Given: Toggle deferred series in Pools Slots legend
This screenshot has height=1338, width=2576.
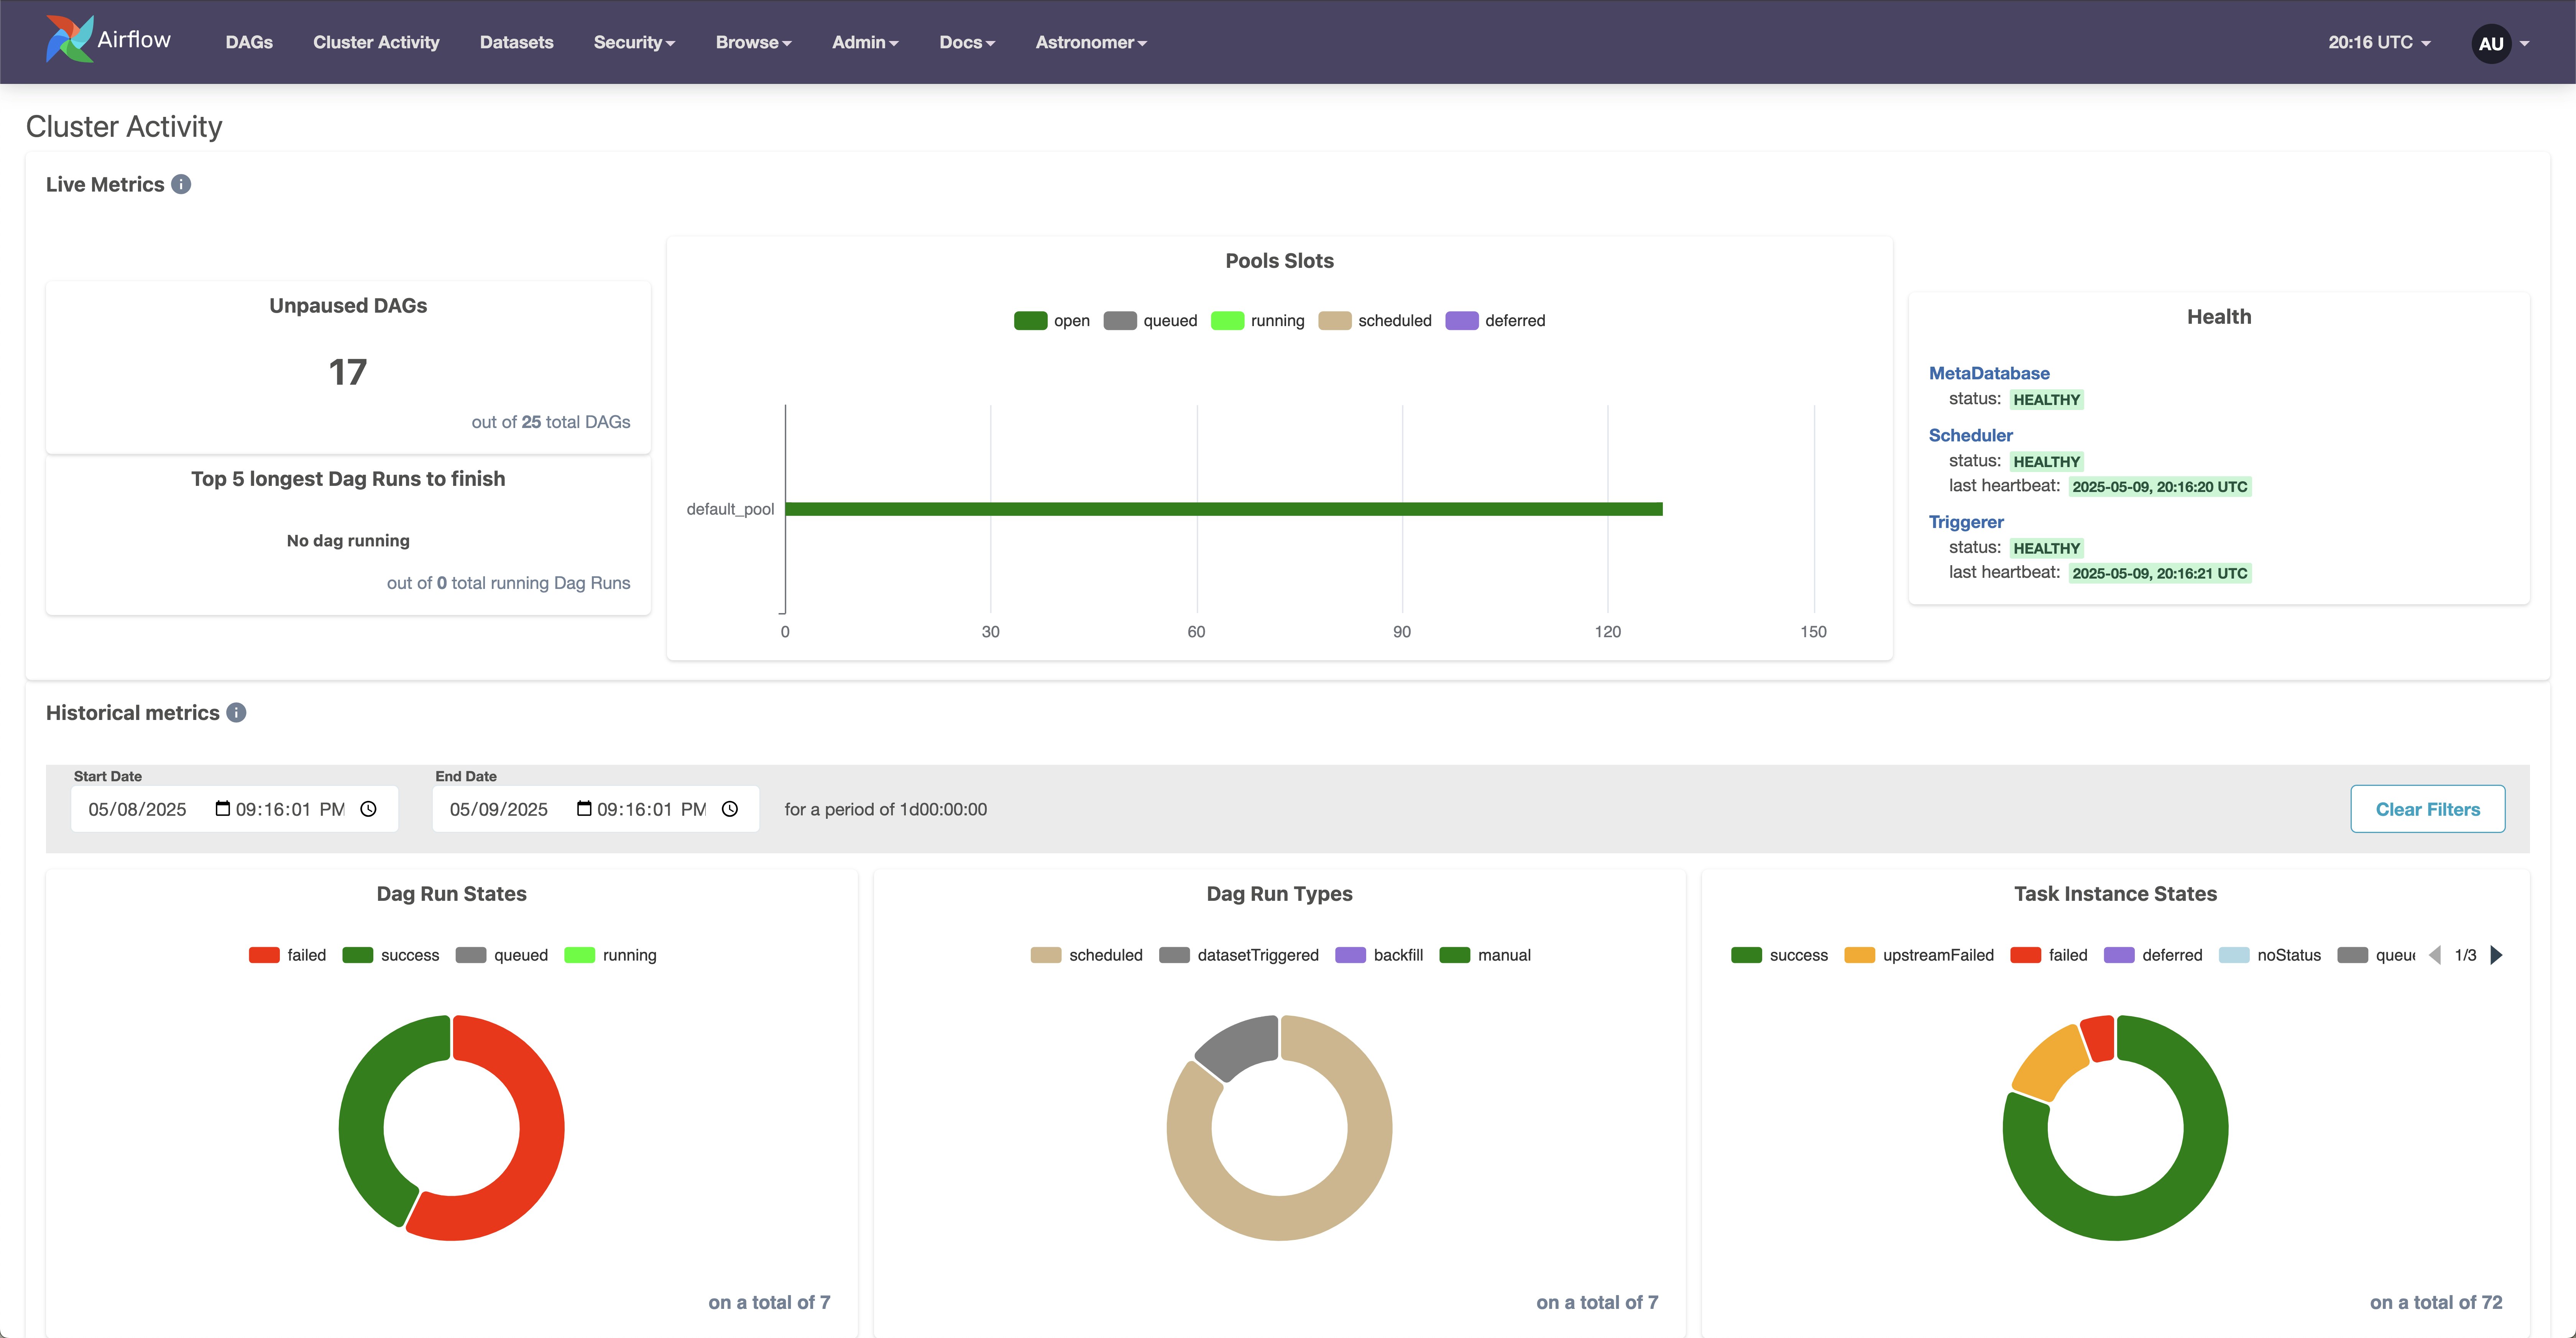Looking at the screenshot, I should point(1495,321).
